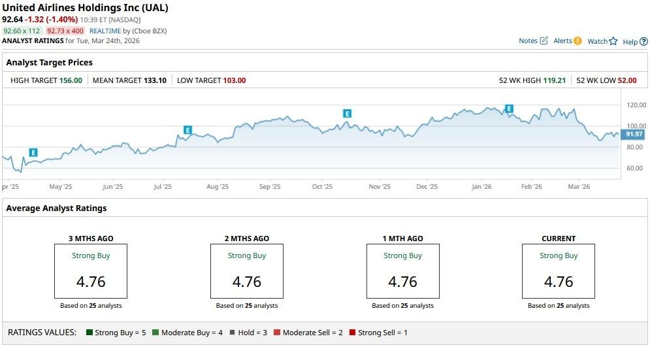Click the Dec '25 axis label
This screenshot has height=345, width=650.
pyautogui.click(x=427, y=187)
